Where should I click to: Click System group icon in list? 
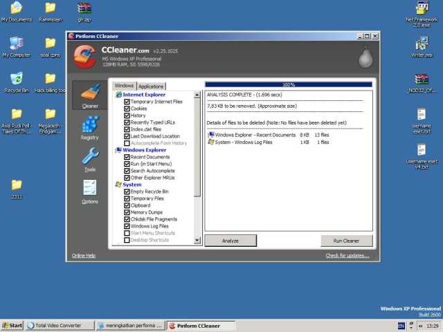pyautogui.click(x=118, y=185)
